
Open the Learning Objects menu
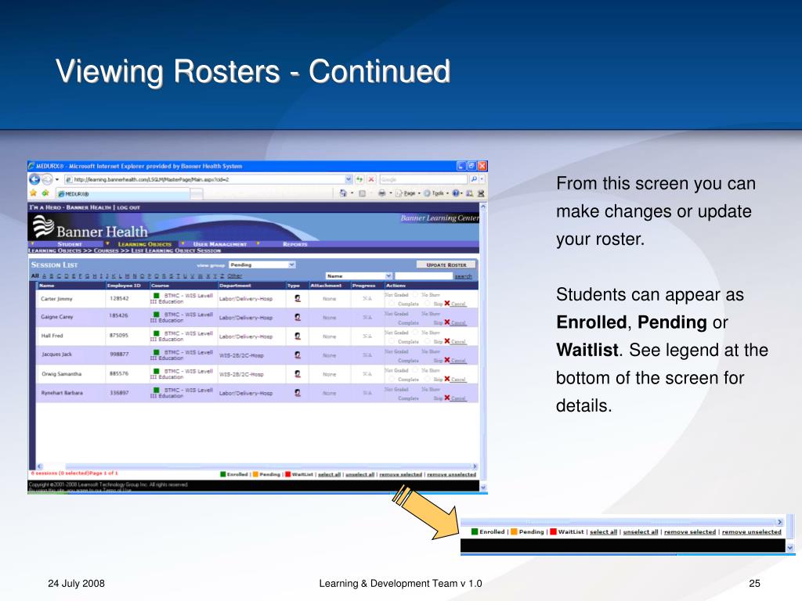(x=145, y=244)
